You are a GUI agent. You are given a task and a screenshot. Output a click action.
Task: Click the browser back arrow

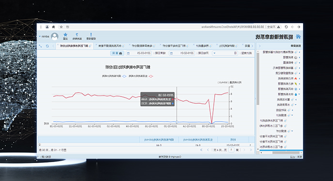[x=299, y=27]
